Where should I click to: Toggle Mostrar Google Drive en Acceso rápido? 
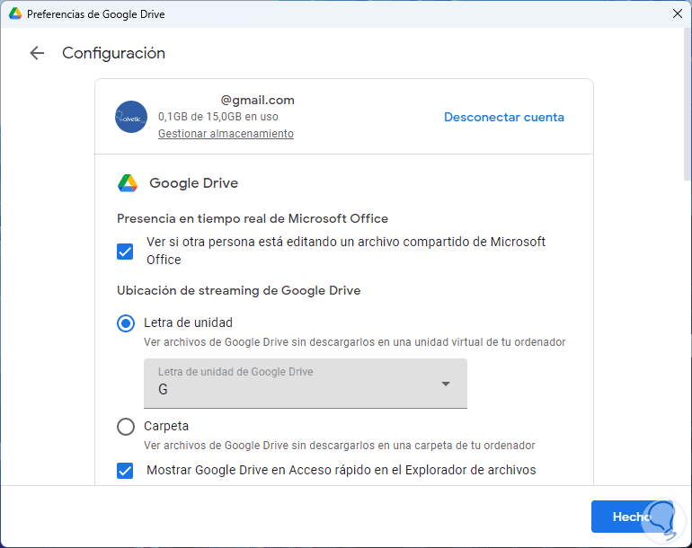click(x=126, y=470)
